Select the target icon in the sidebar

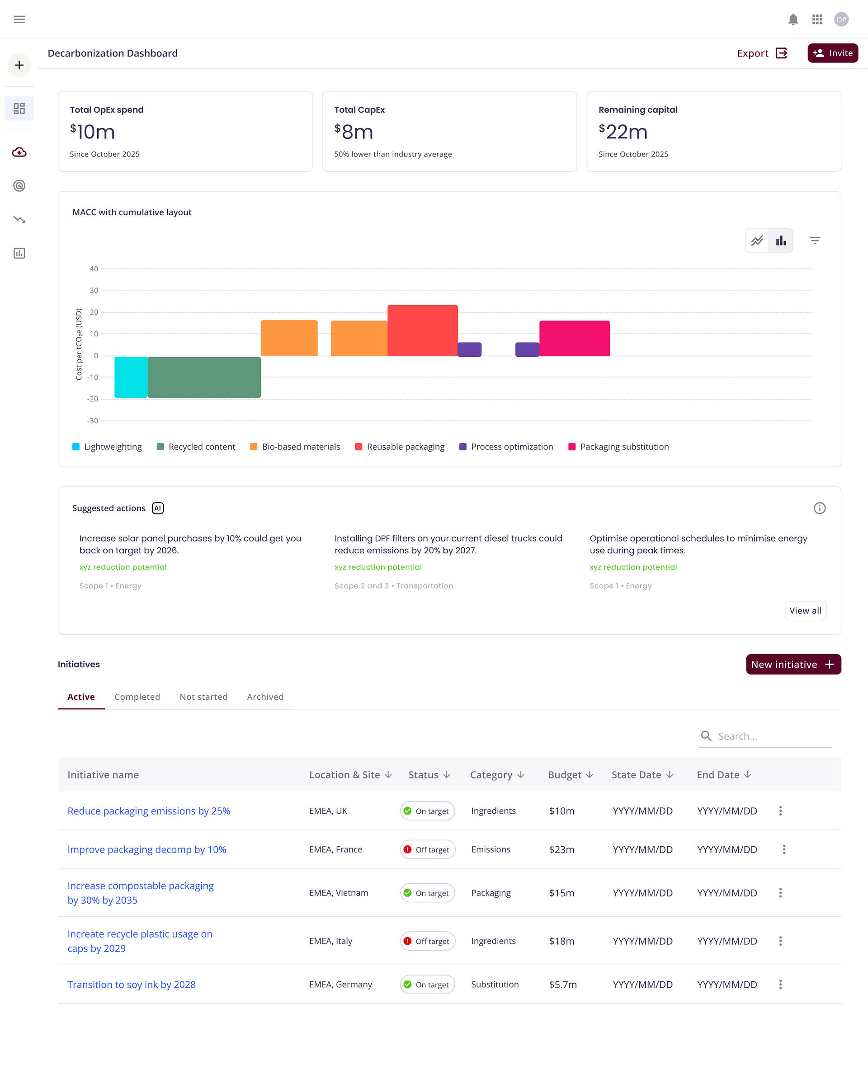coord(19,186)
